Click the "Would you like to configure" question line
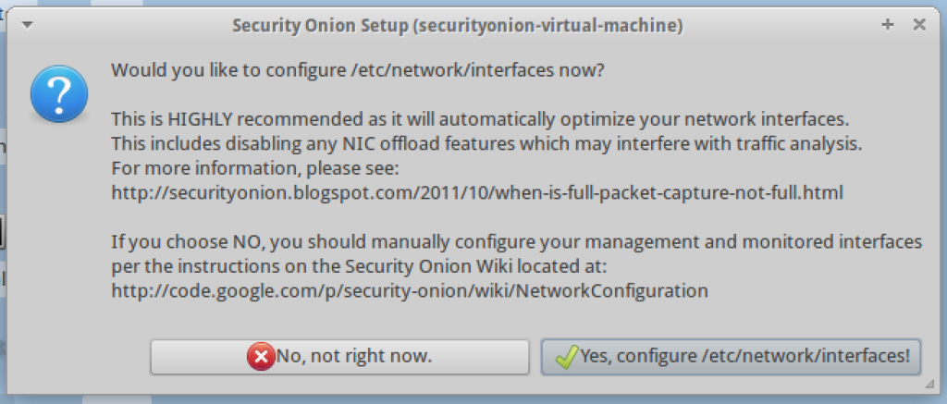The height and width of the screenshot is (404, 947). 358,70
